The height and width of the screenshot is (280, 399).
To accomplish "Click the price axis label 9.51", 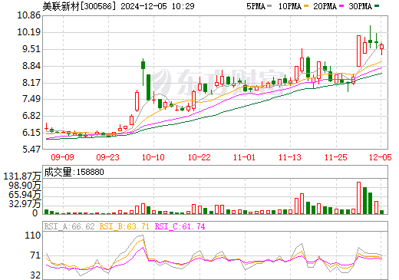I will pyautogui.click(x=31, y=49).
